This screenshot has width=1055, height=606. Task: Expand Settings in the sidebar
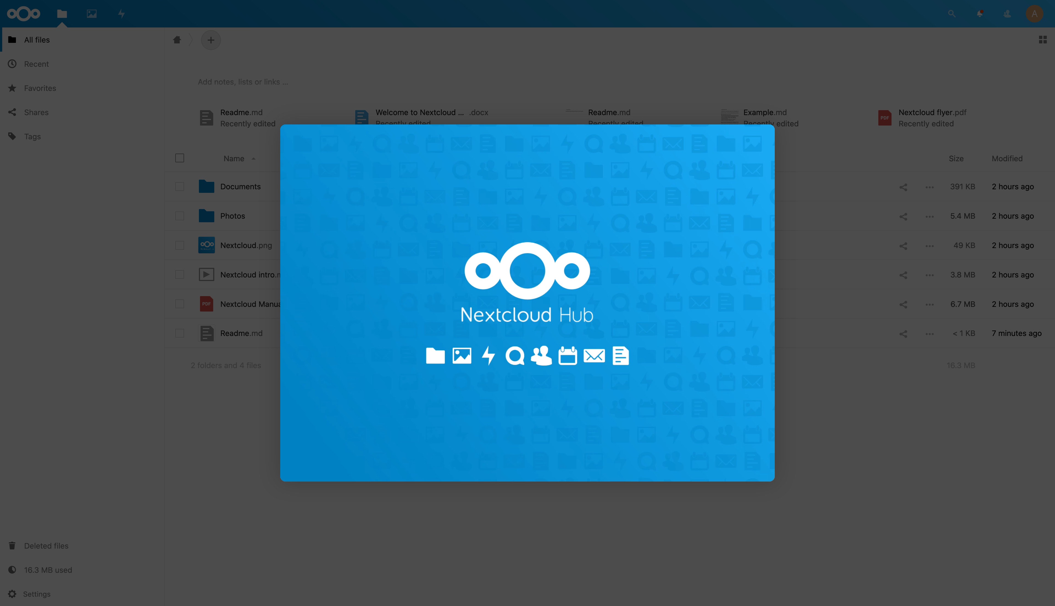pos(37,594)
